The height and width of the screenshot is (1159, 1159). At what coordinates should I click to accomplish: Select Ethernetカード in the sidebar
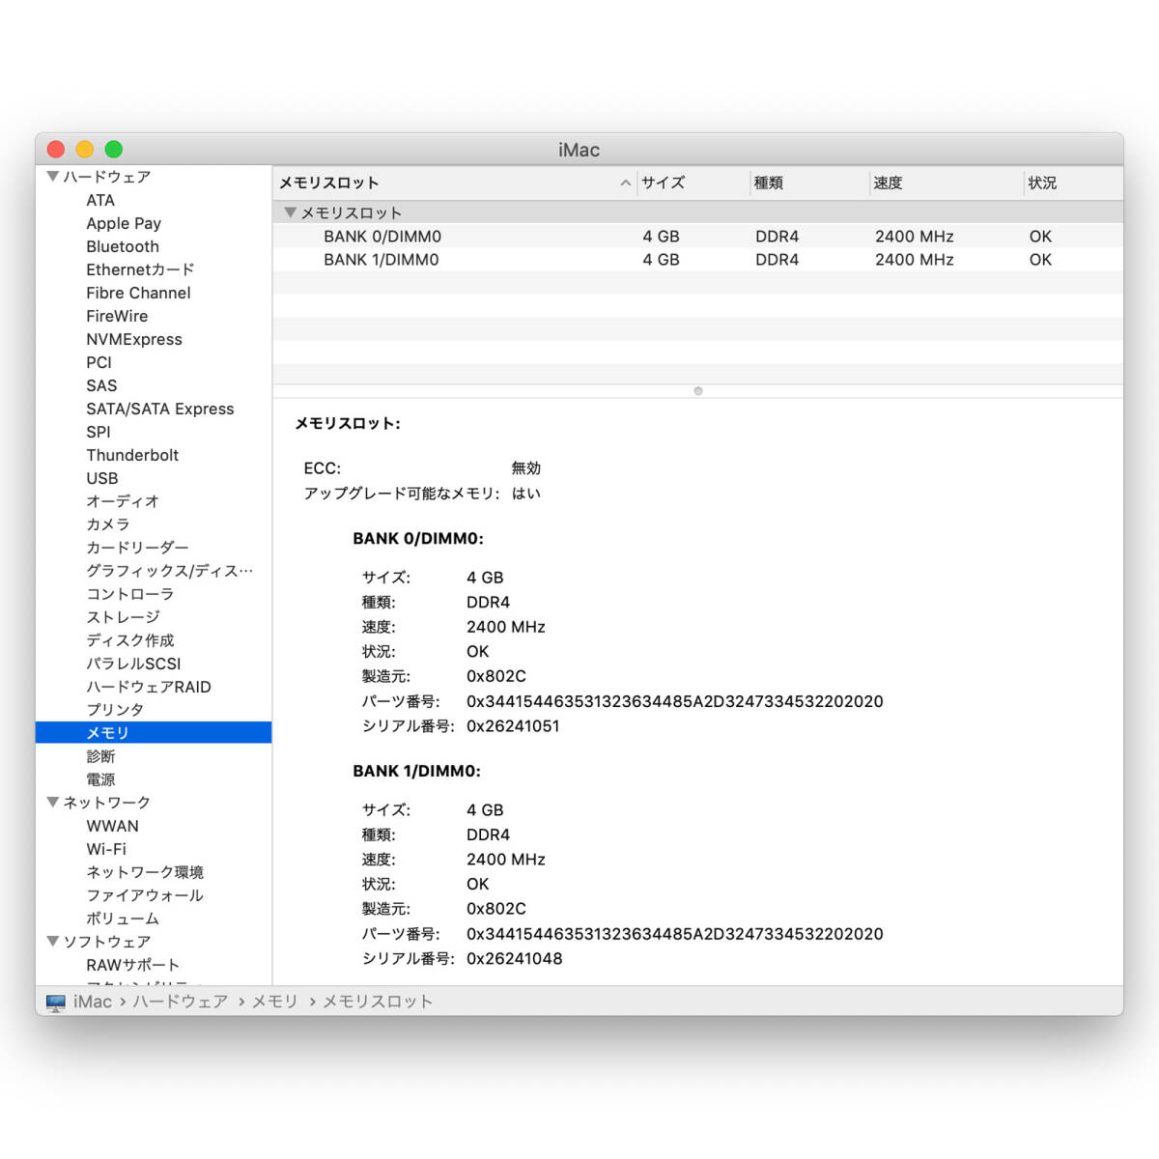click(140, 269)
